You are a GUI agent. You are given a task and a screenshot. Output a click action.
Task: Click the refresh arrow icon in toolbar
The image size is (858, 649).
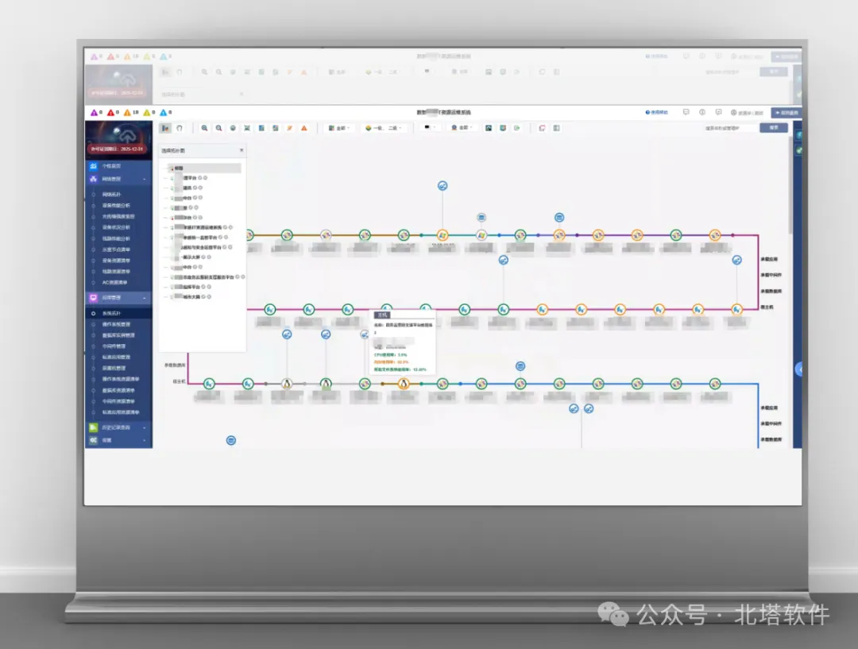coord(180,128)
